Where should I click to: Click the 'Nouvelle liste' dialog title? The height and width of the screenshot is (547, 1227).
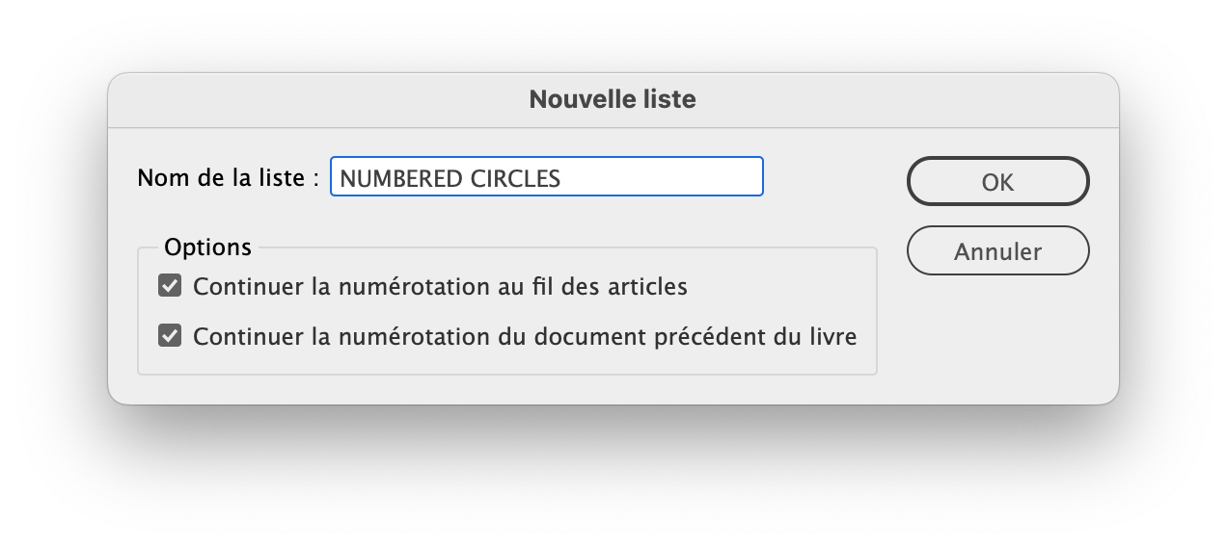[613, 99]
